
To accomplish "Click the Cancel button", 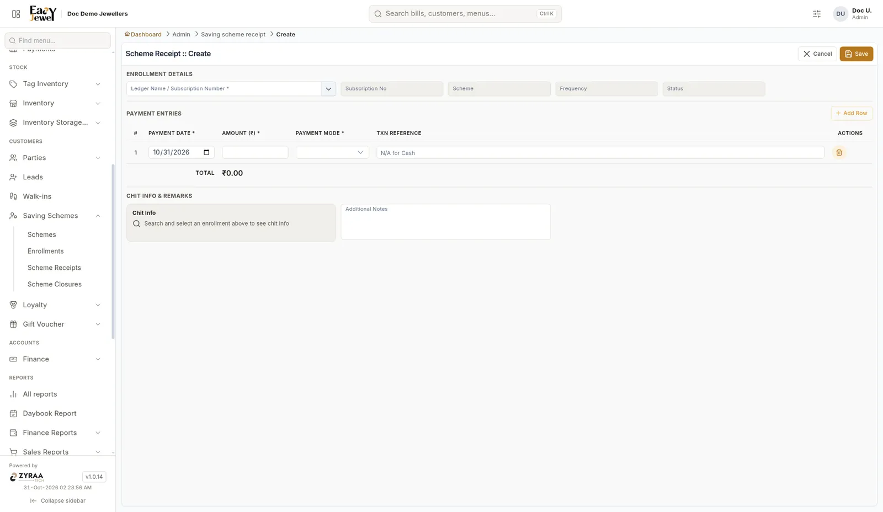I will tap(817, 54).
